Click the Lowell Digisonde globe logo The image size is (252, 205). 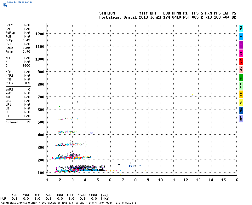point(5,5)
